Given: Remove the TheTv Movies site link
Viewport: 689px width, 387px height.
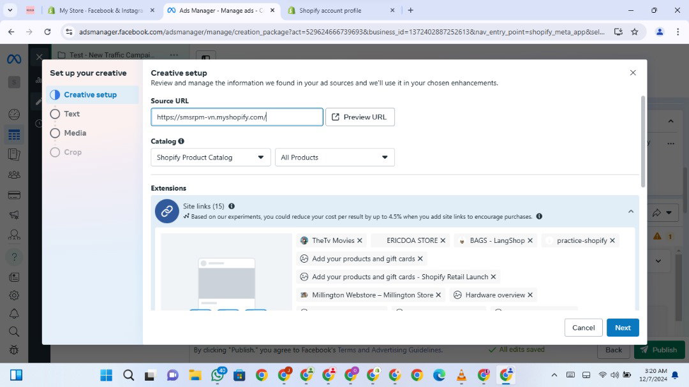Looking at the screenshot, I should (360, 240).
